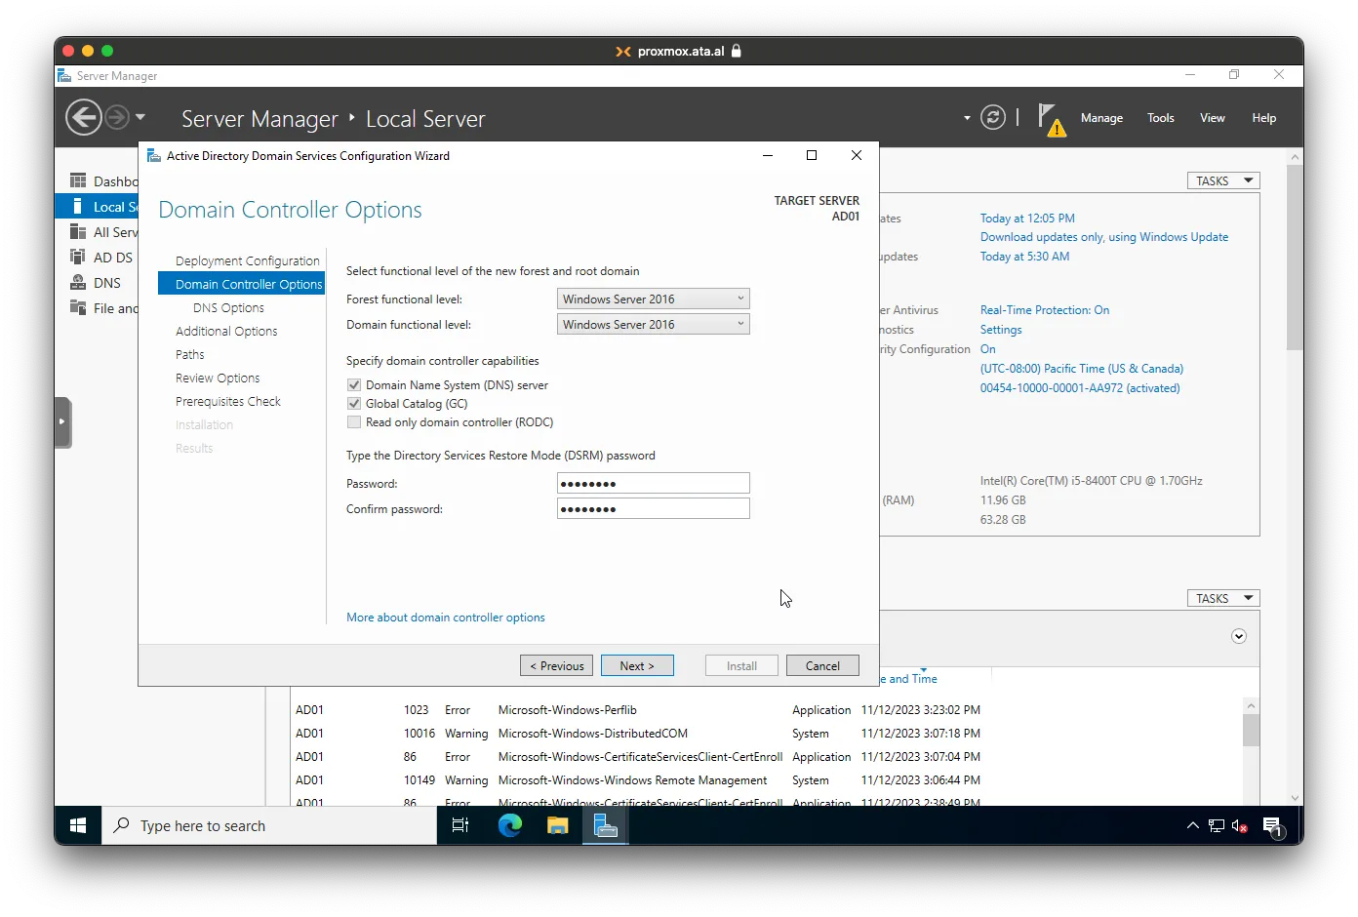This screenshot has height=917, width=1358.
Task: Click the Server Manager main vertical scrollbar
Action: click(1296, 259)
